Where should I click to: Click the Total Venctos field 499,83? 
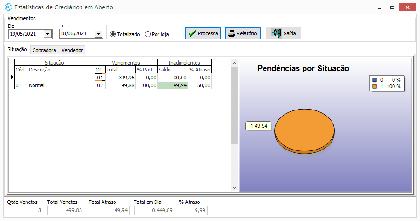click(66, 210)
